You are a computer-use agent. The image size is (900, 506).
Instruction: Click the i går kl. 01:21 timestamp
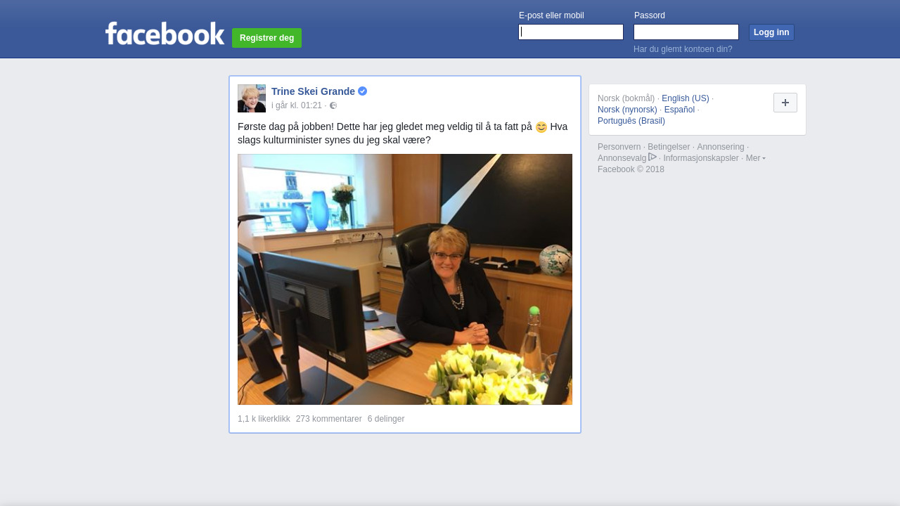[x=297, y=105]
